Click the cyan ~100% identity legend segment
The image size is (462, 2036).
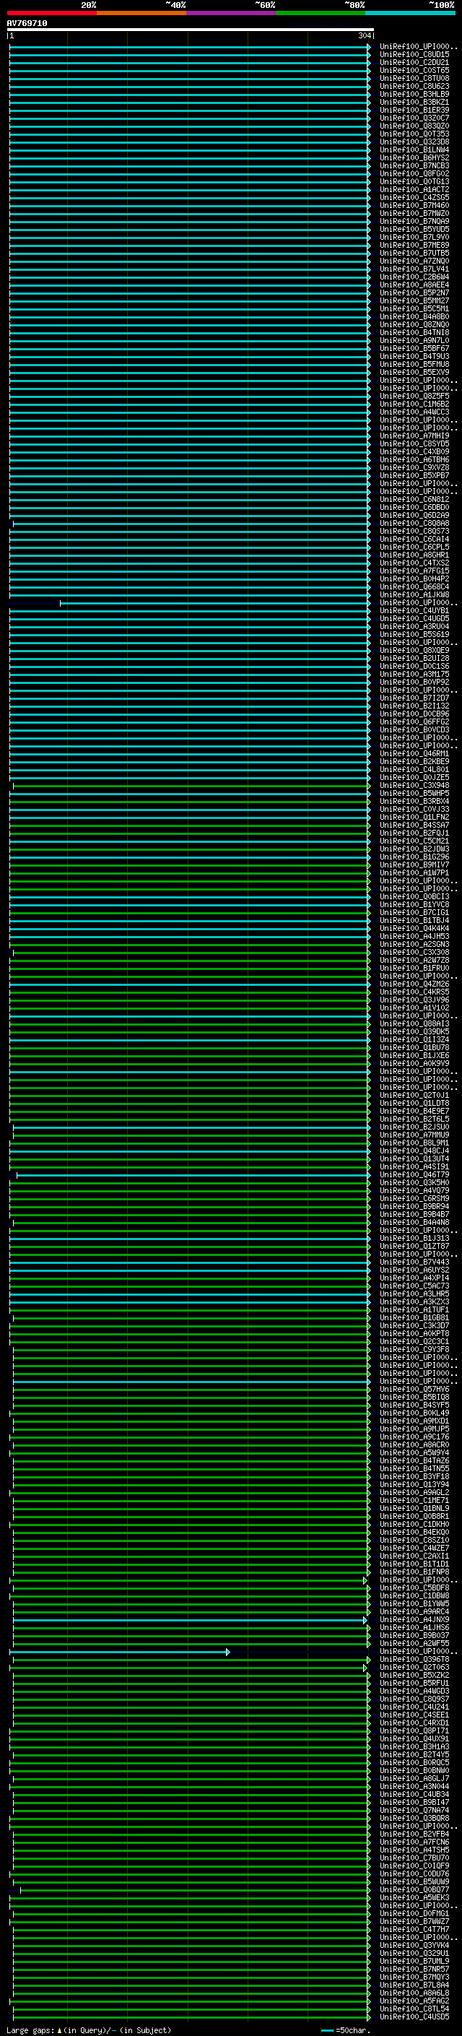coord(409,13)
